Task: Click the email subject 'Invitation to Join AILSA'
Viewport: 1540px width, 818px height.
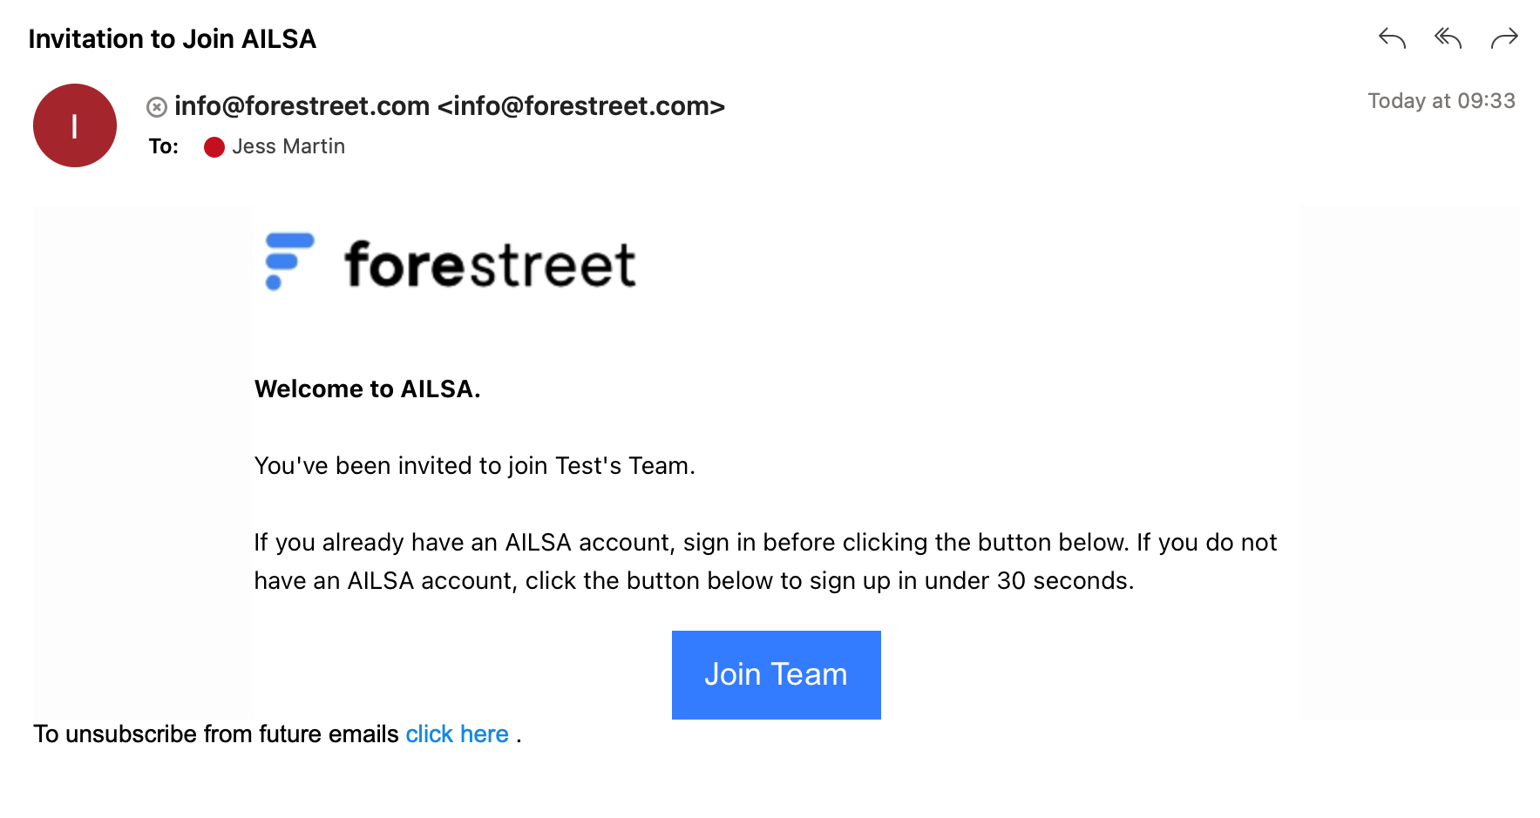Action: pos(173,39)
